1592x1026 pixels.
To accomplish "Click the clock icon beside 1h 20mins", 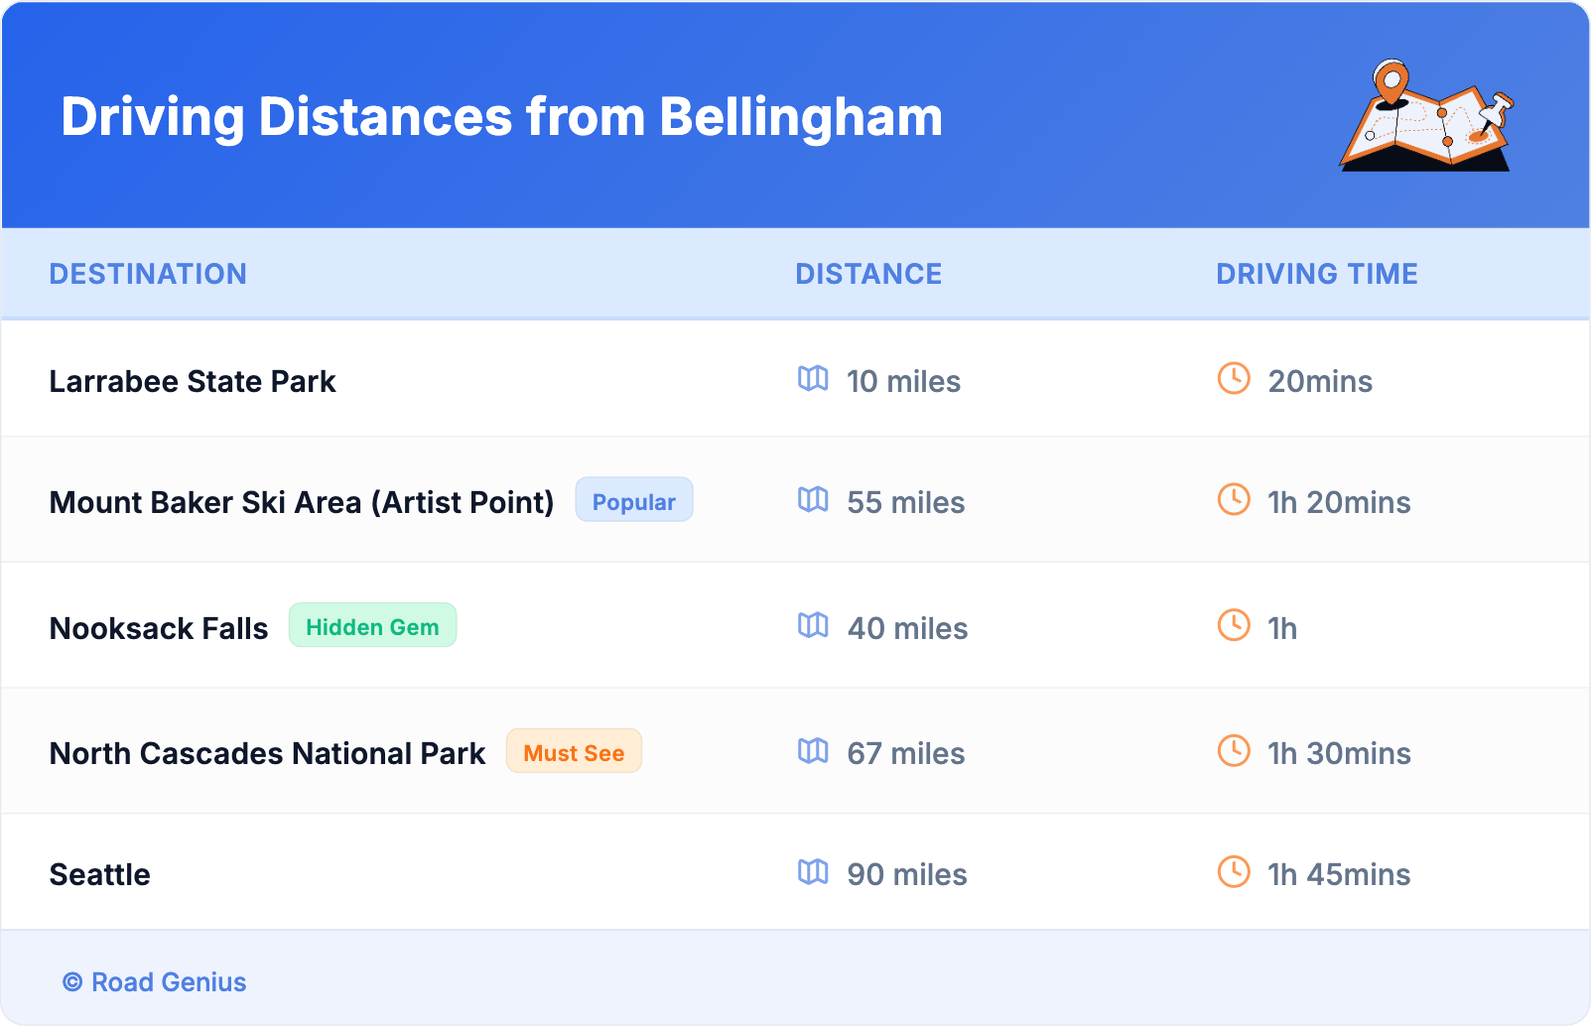I will point(1234,499).
